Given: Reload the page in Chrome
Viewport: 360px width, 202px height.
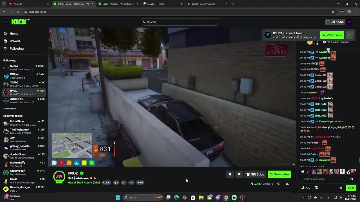Looking at the screenshot, I should (17, 12).
